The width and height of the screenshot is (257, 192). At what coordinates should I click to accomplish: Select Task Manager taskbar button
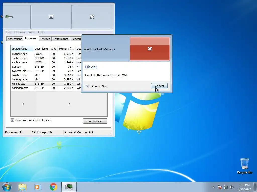69,187
